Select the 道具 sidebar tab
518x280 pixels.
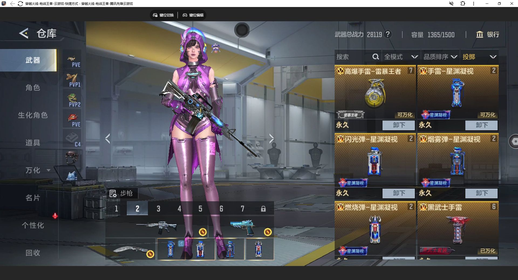tap(33, 143)
